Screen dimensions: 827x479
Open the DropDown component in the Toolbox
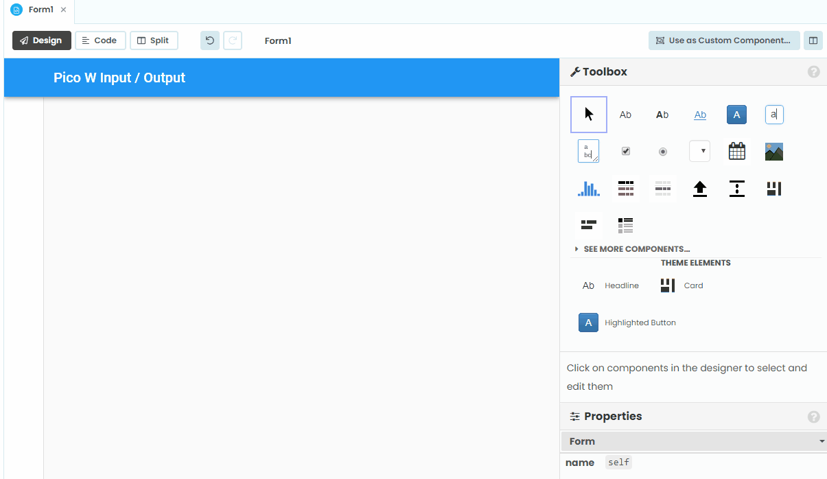(699, 151)
